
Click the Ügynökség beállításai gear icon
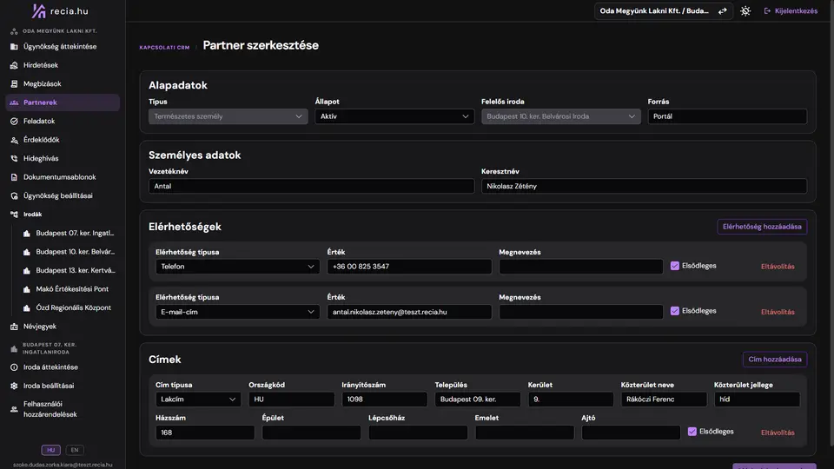14,195
